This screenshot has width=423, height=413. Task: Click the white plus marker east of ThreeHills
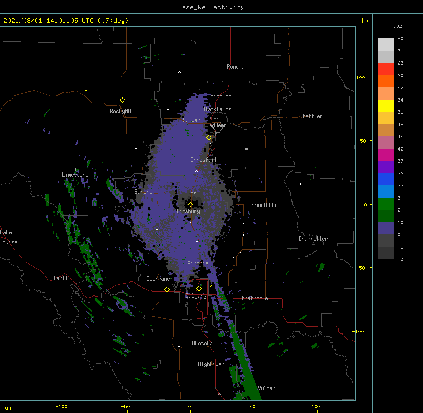tap(300, 184)
